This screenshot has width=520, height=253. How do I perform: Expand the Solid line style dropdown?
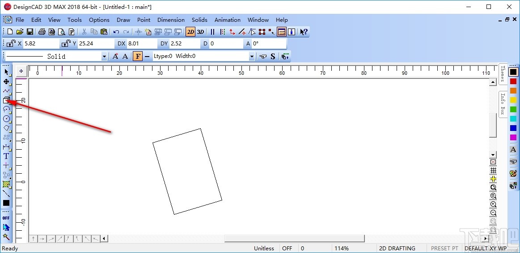point(104,57)
